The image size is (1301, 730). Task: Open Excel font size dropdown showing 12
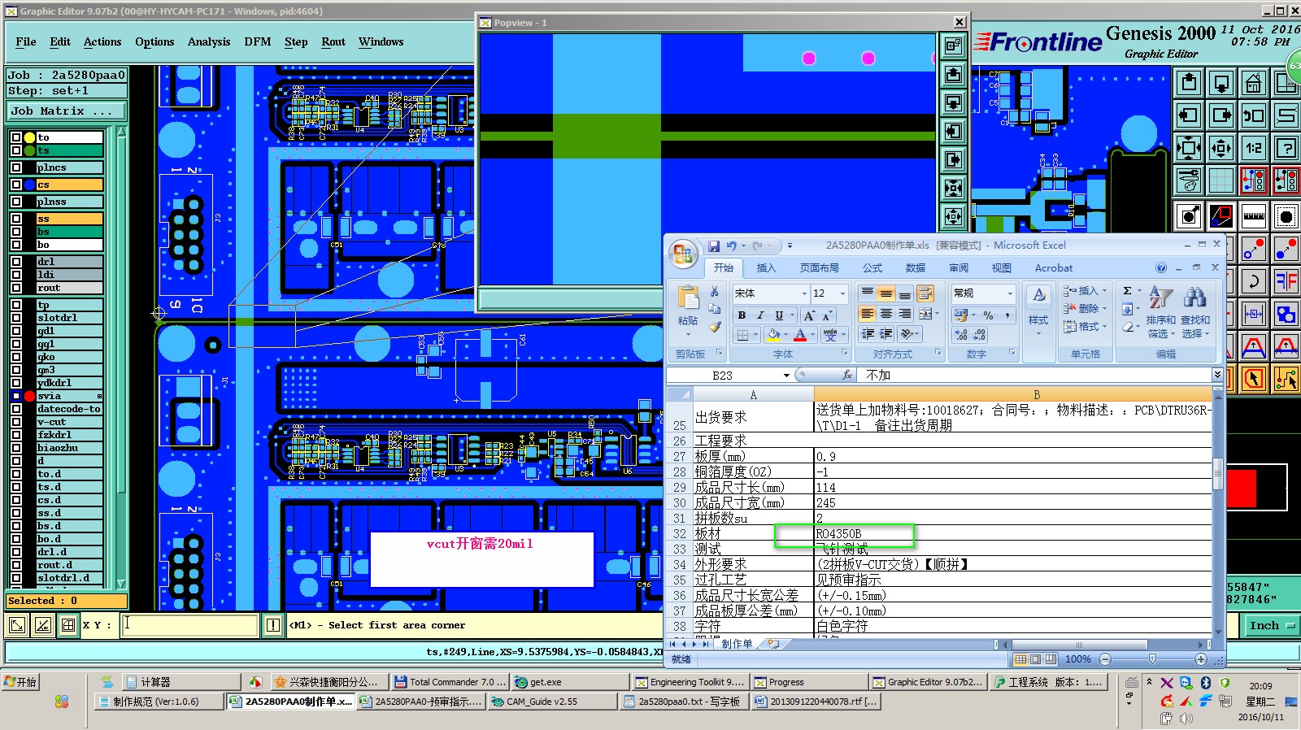coord(842,293)
